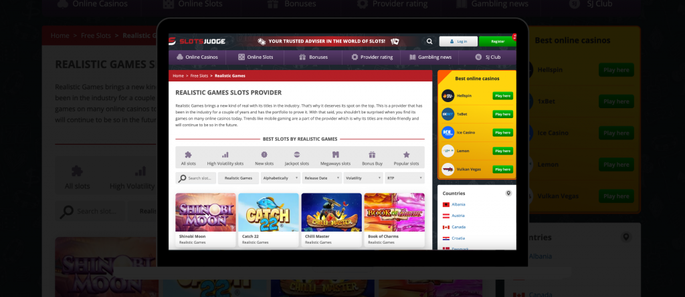Viewport: 685px width, 297px height.
Task: Click the Log in button
Action: click(x=458, y=41)
